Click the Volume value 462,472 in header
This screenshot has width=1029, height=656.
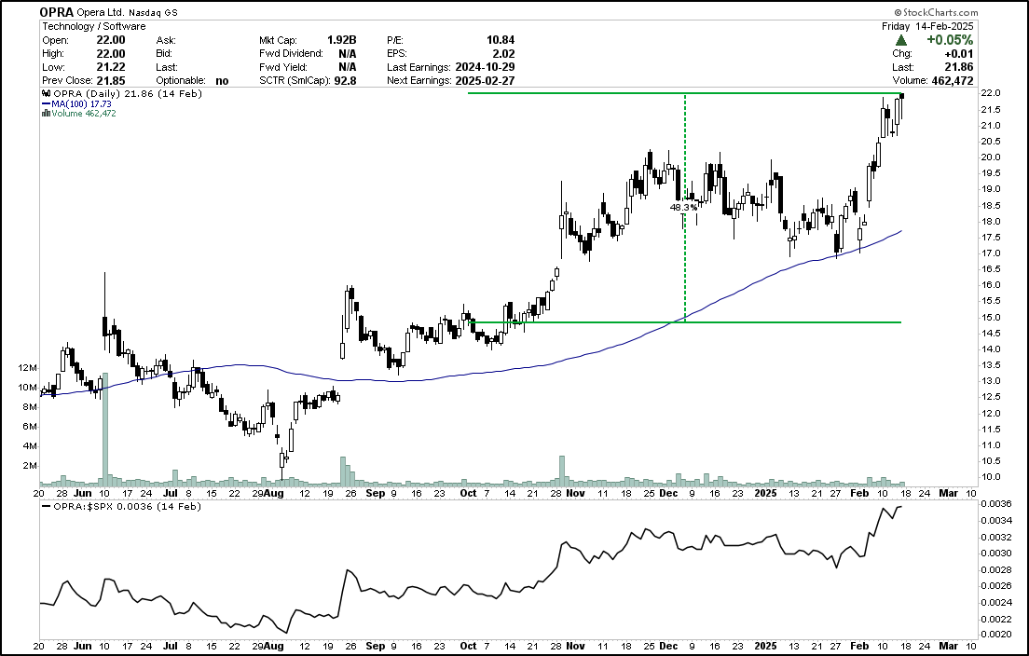tap(952, 81)
